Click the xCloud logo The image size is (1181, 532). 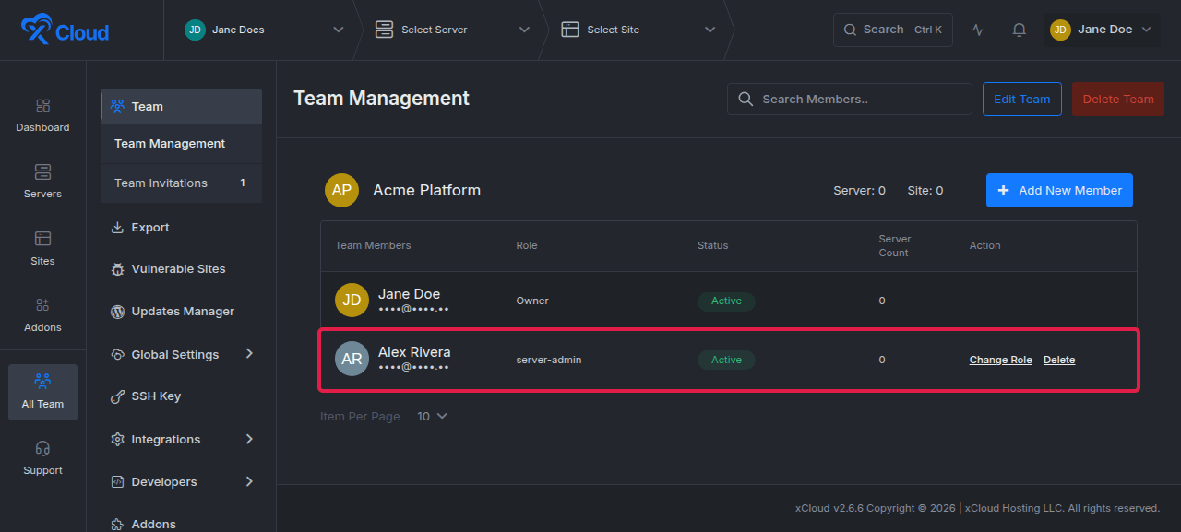(65, 30)
